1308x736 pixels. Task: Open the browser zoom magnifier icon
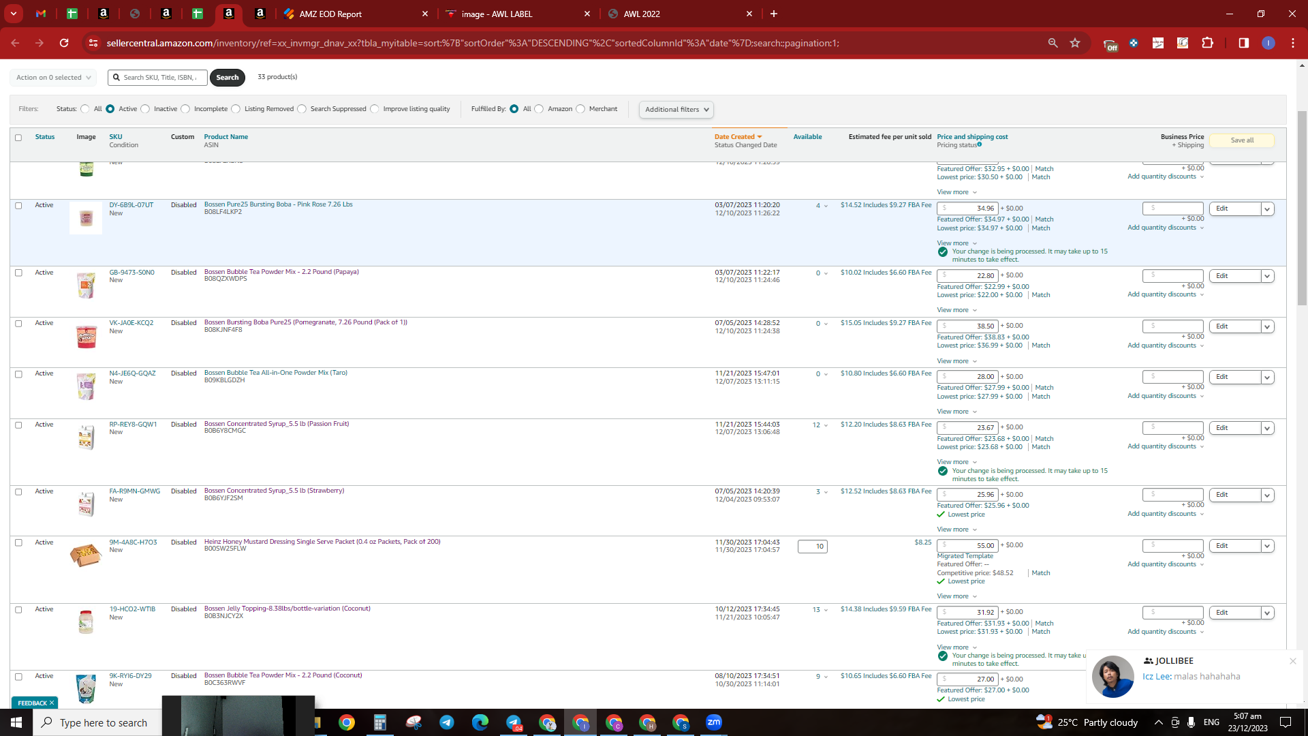(x=1053, y=43)
